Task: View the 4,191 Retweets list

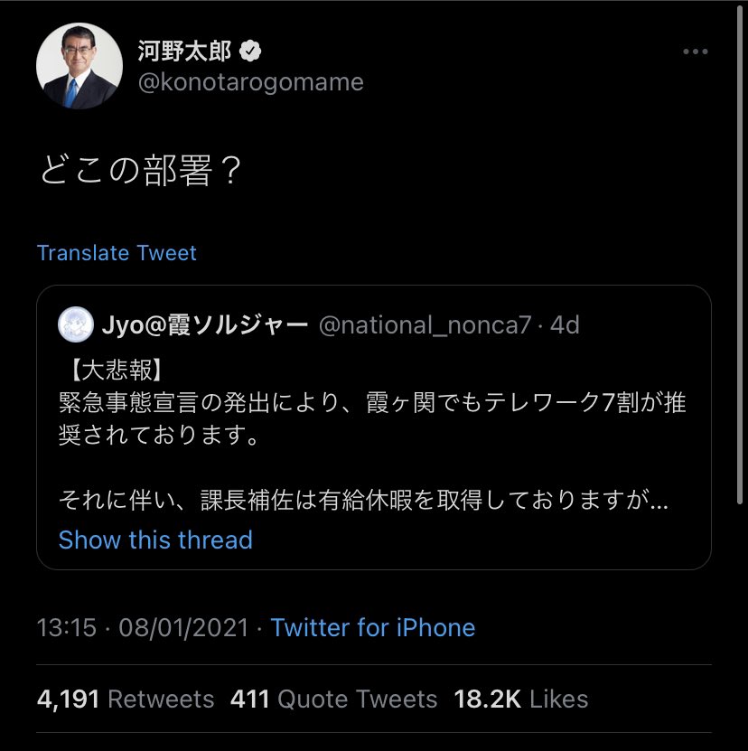Action: tap(125, 699)
